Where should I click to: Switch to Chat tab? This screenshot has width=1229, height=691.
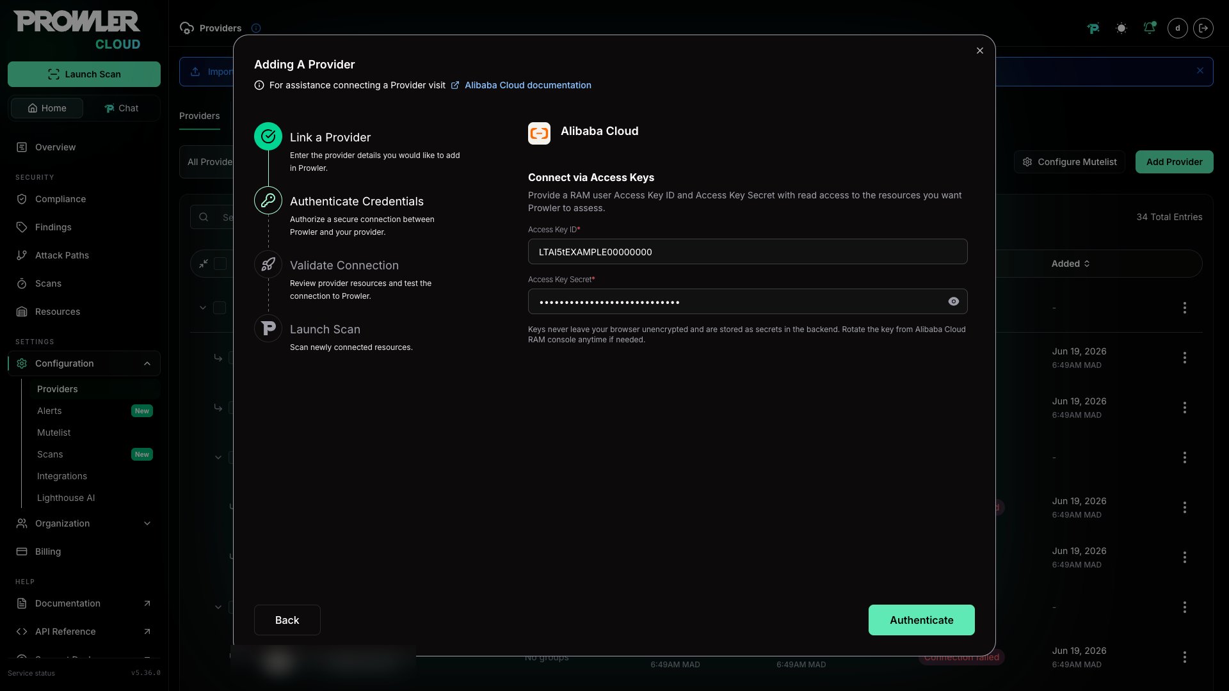(x=121, y=108)
